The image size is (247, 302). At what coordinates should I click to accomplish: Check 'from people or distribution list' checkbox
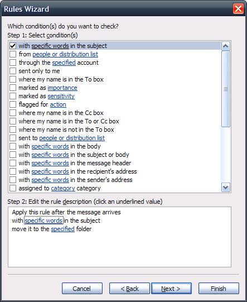click(x=13, y=54)
